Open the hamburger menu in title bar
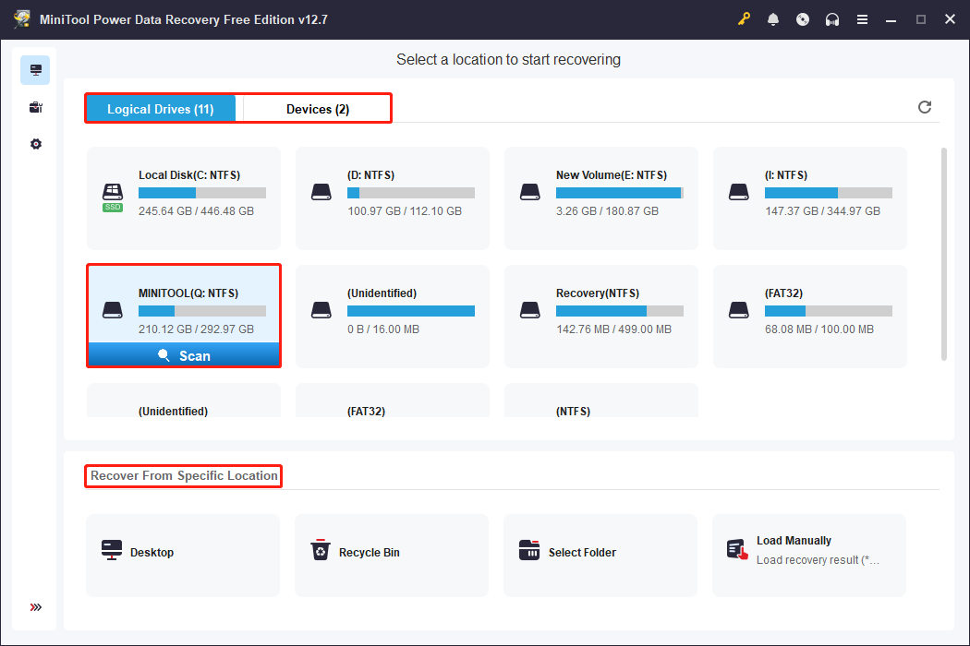The image size is (970, 646). [862, 18]
